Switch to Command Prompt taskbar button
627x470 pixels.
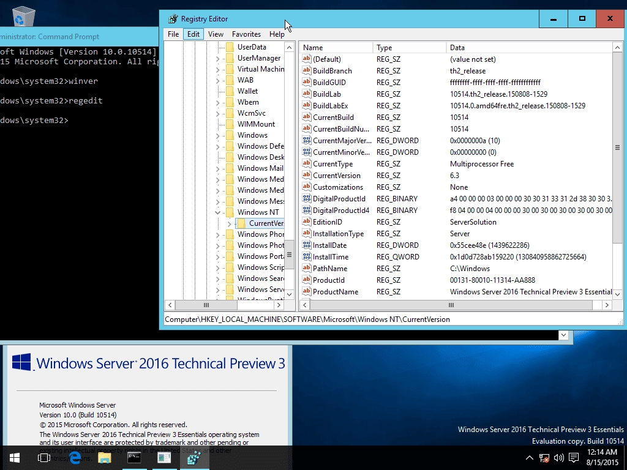coord(134,458)
